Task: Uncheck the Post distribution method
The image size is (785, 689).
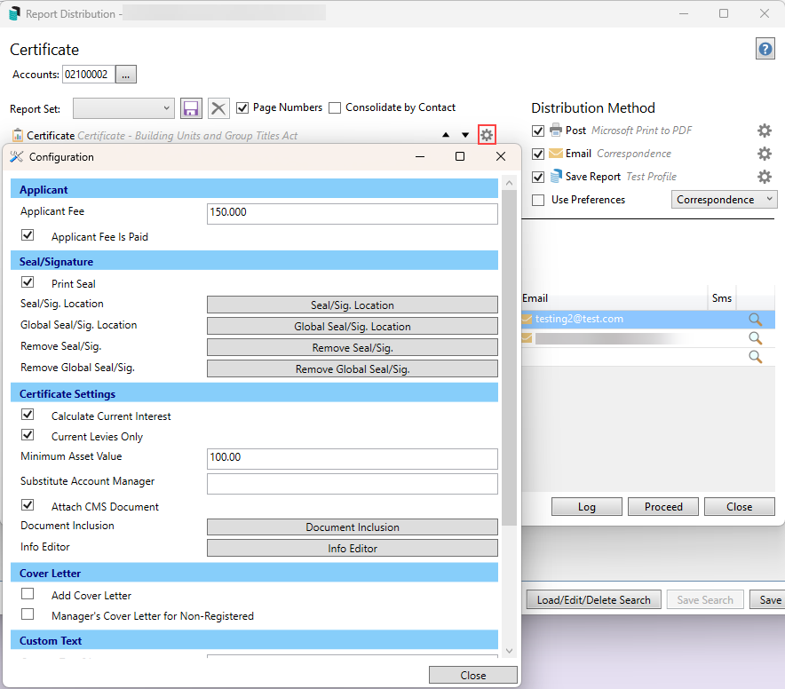Action: [x=538, y=131]
